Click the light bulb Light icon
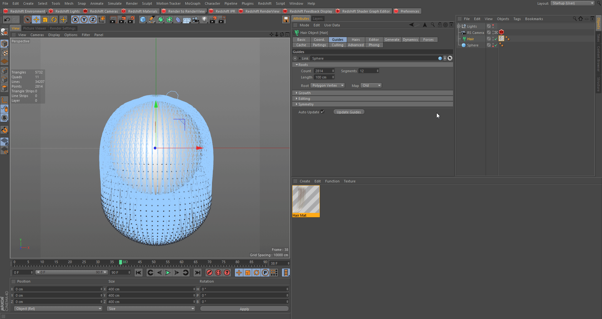This screenshot has width=602, height=319. (x=204, y=20)
